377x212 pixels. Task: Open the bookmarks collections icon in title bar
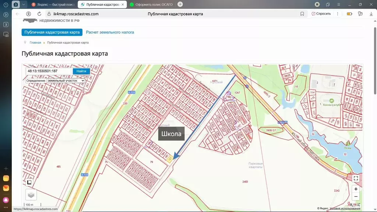[328, 4]
